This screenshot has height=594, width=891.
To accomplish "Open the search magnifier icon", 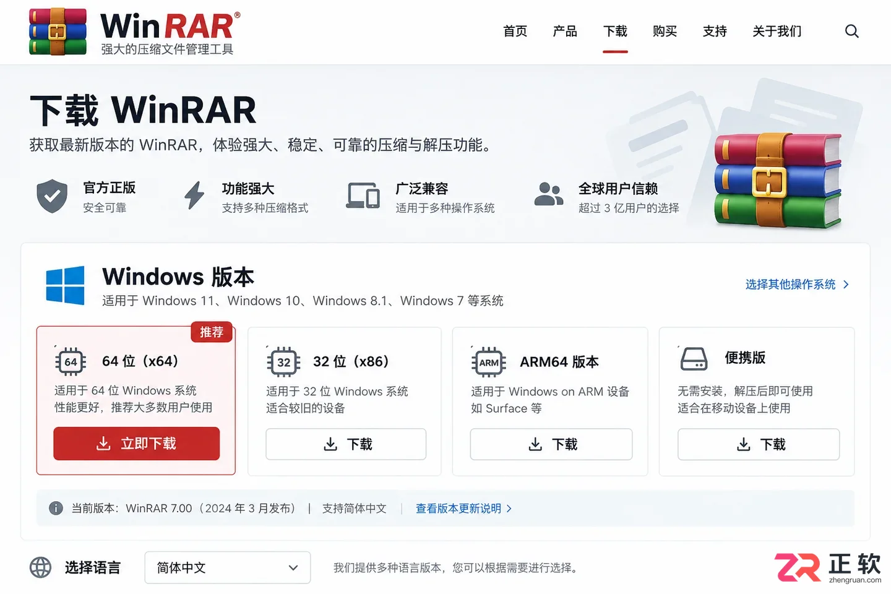I will [x=852, y=31].
